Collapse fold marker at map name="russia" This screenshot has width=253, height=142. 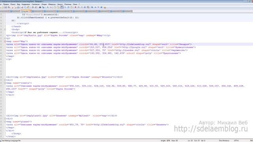(x=5, y=83)
